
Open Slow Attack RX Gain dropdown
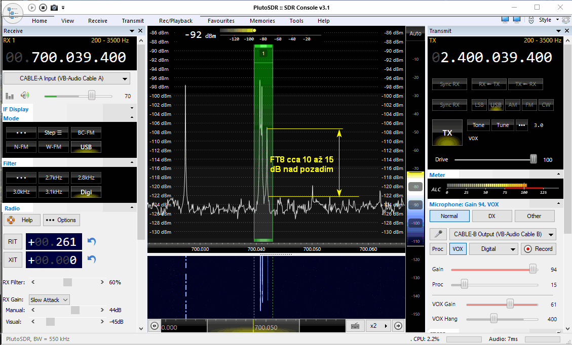tap(49, 300)
